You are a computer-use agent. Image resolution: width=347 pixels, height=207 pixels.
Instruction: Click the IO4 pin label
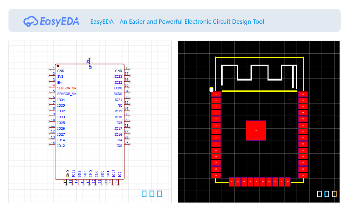click(x=119, y=140)
